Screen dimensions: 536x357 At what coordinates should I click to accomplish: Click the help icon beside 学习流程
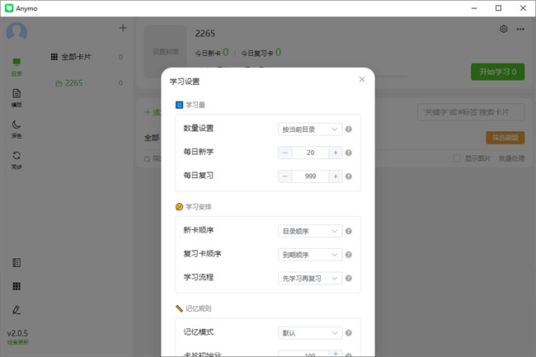click(x=349, y=278)
